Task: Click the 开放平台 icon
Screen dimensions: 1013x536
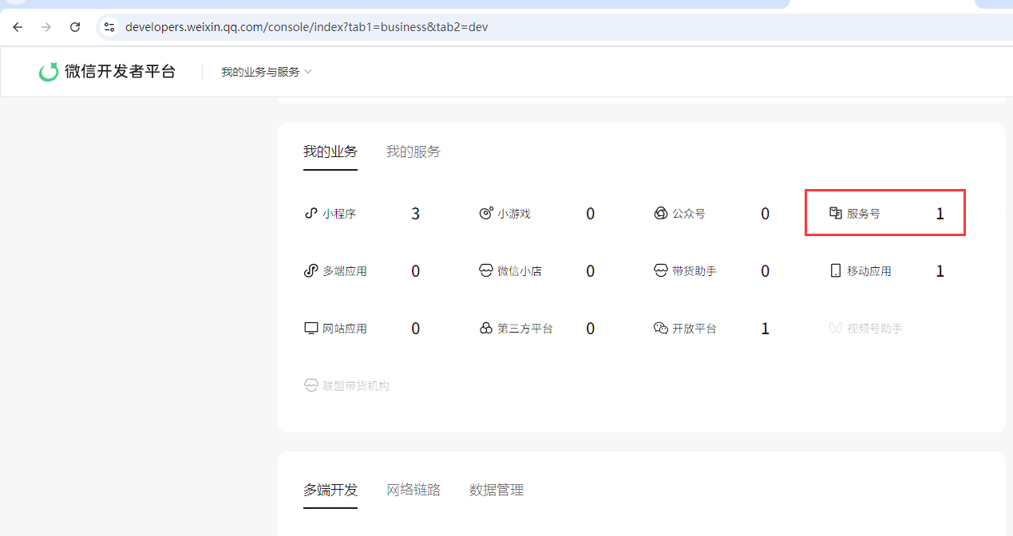Action: pyautogui.click(x=661, y=329)
